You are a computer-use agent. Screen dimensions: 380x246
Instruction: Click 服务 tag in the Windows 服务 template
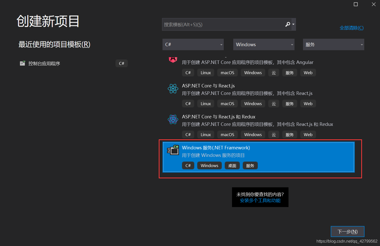click(x=250, y=166)
